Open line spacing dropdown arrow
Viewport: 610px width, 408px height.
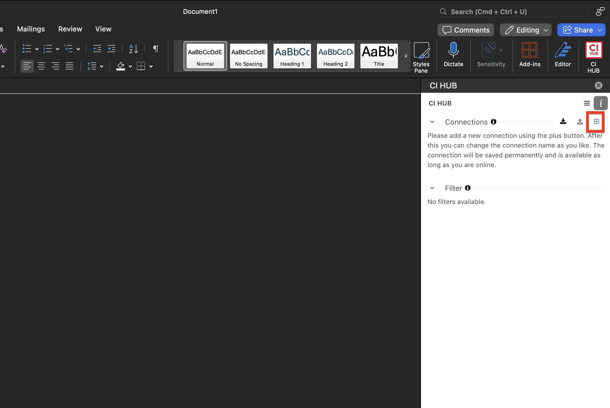tap(102, 66)
